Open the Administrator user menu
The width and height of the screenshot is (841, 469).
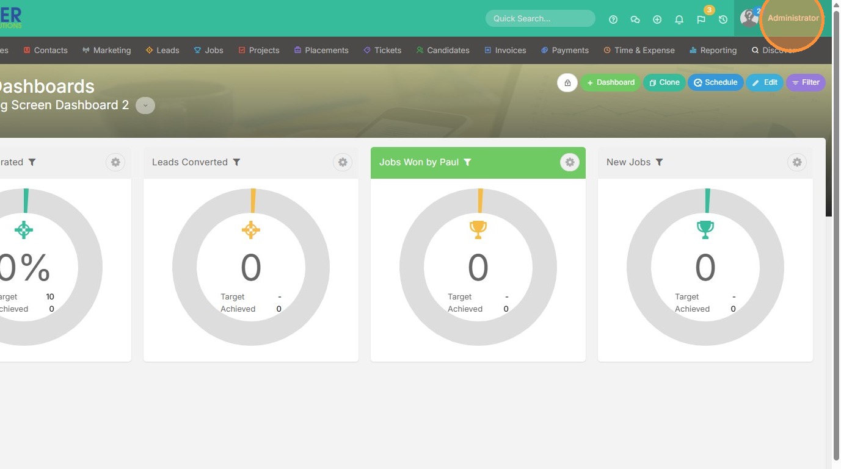click(x=793, y=18)
